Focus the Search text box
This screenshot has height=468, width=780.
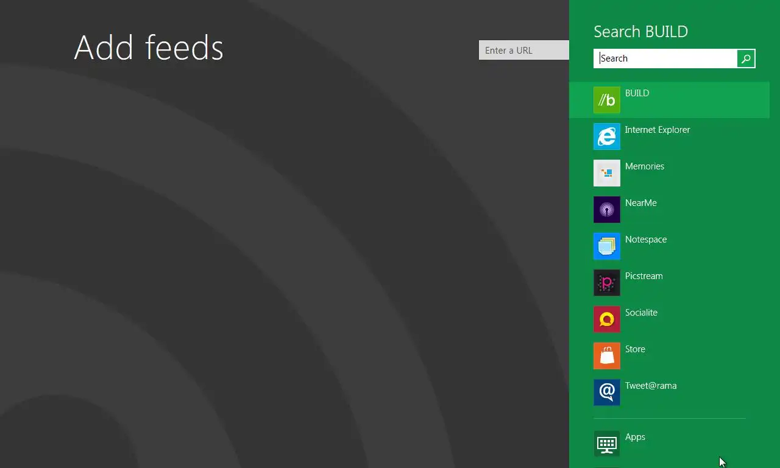point(665,58)
